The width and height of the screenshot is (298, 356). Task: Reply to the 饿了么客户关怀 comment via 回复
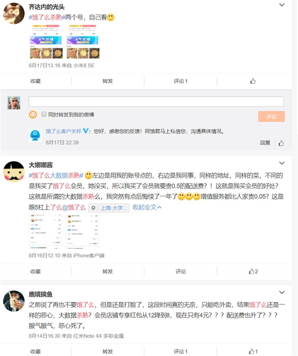coord(265,143)
